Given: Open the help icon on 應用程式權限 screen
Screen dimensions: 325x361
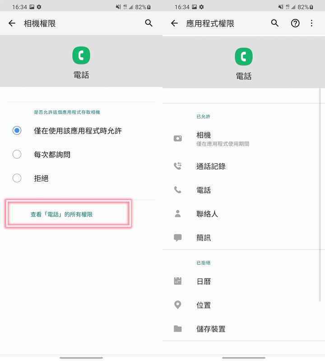Looking at the screenshot, I should (x=295, y=23).
